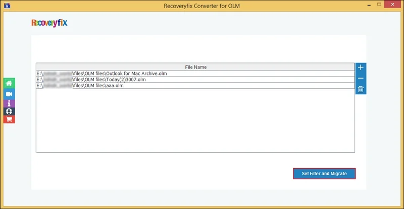Click the File Name column header
Viewport: 404px width, 209px height.
[x=195, y=67]
